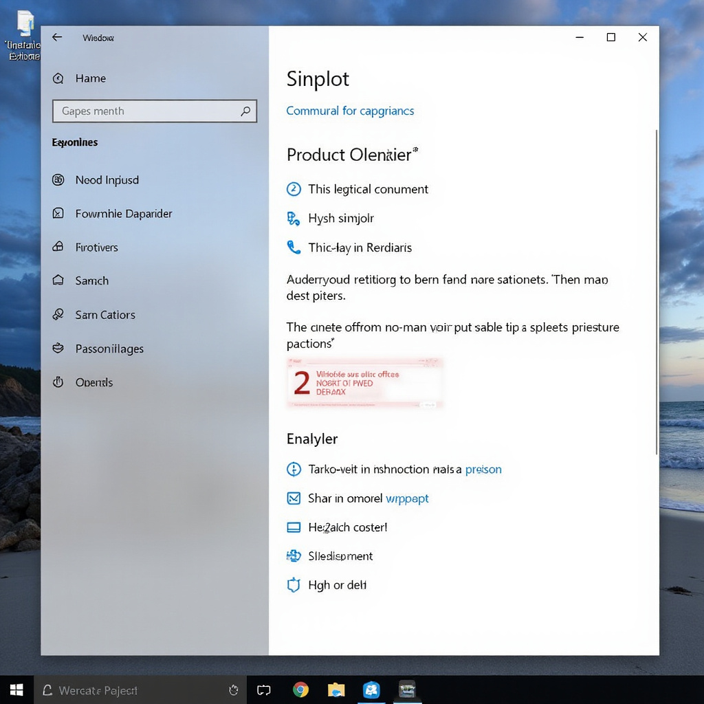Open the wrppept link
Viewport: 704px width, 704px height.
point(407,498)
